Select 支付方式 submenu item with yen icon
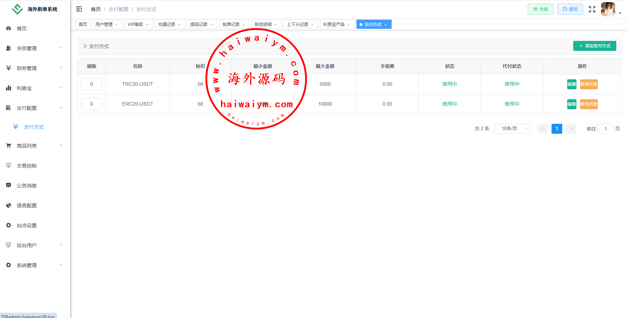Viewport: 627px width, 318px height. pyautogui.click(x=33, y=127)
